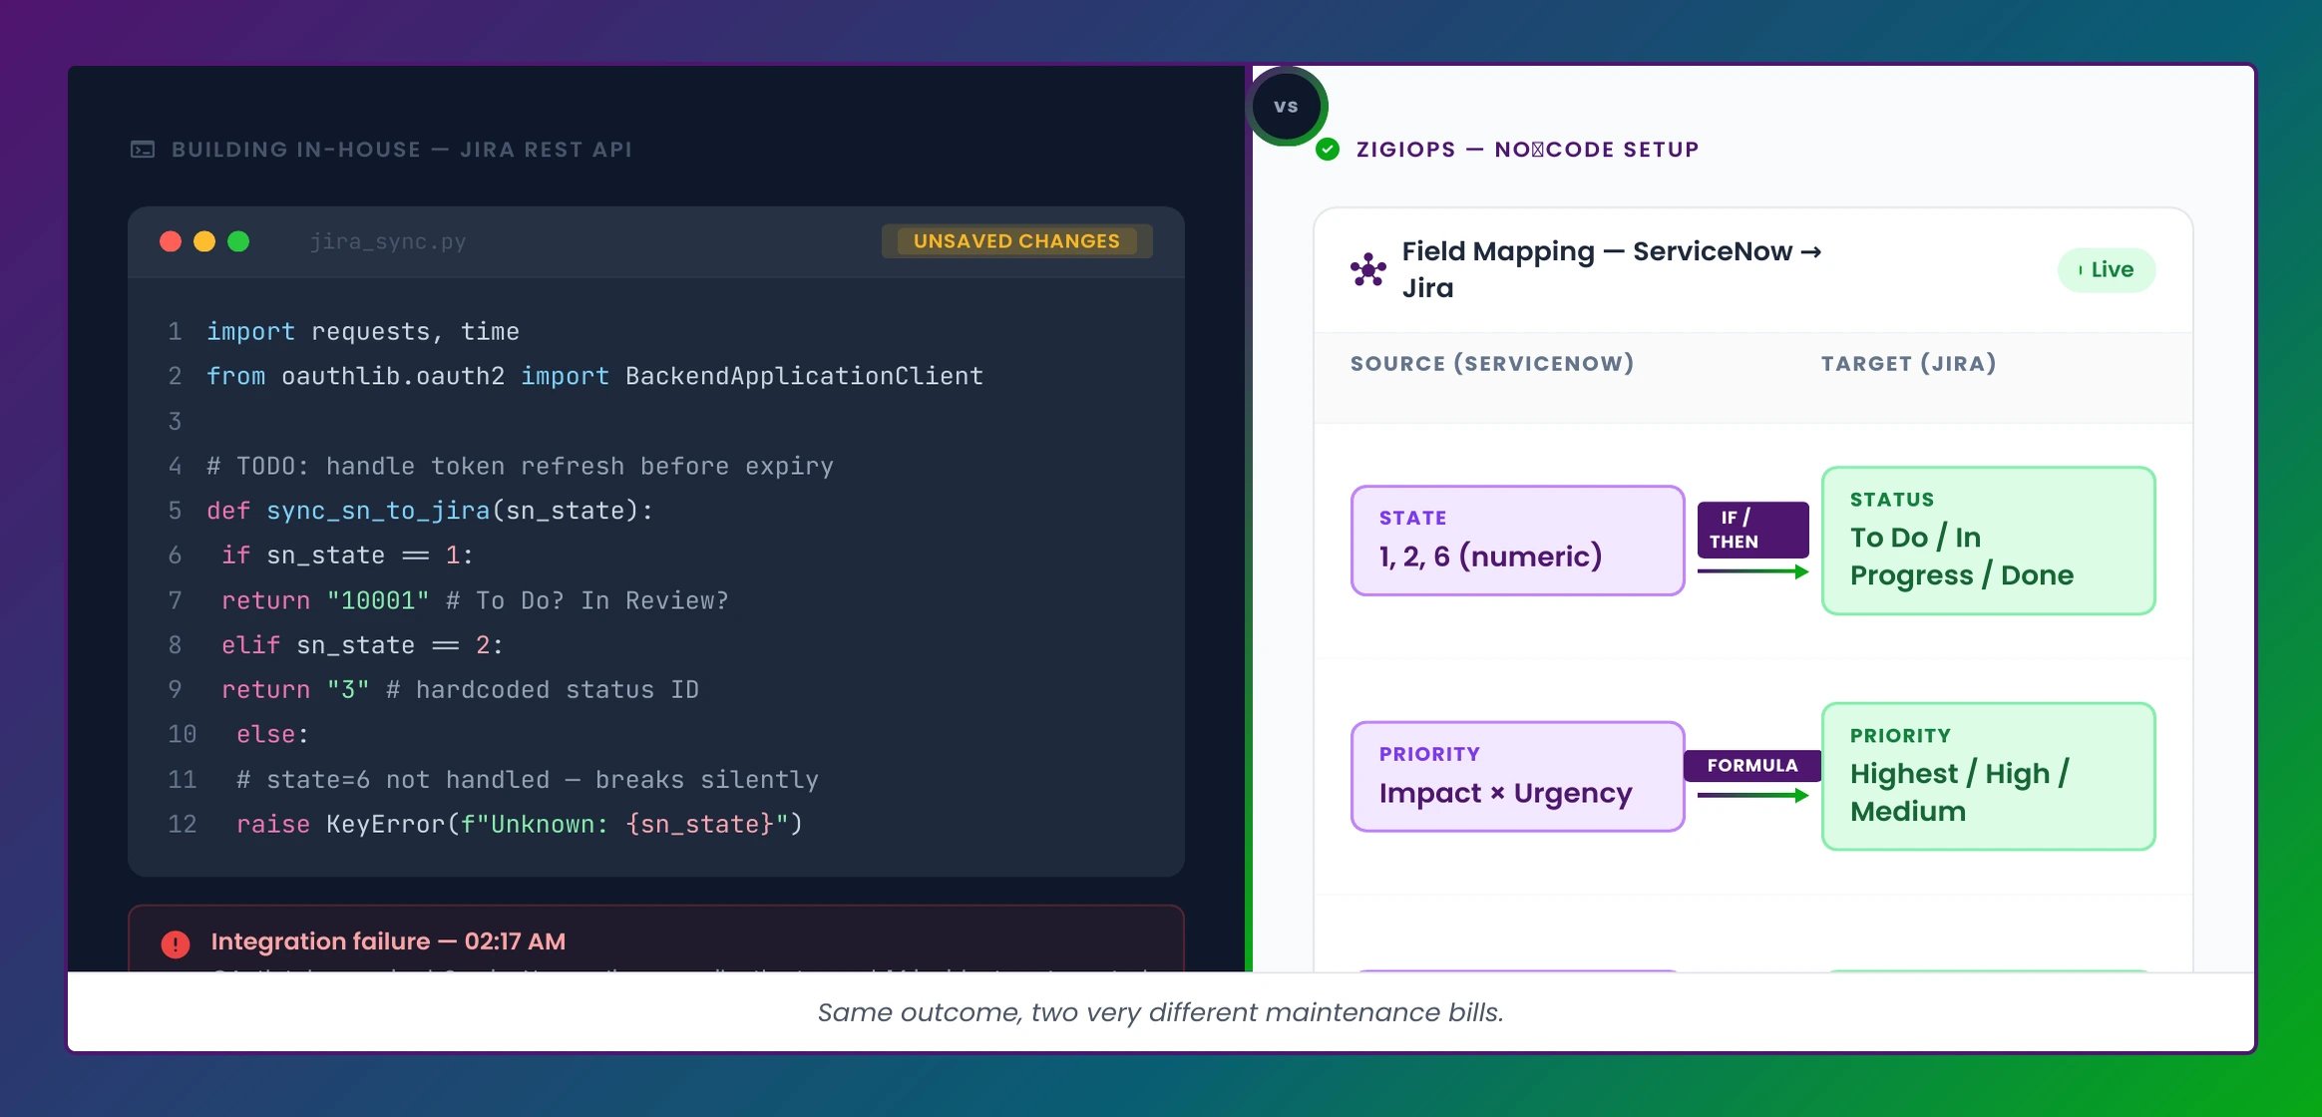Click the else: line in the code
The height and width of the screenshot is (1117, 2322).
(272, 735)
